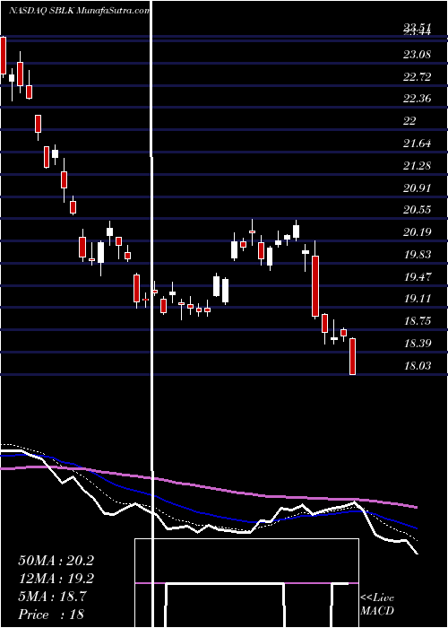Click the 22 price axis label
This screenshot has width=448, height=628.
coord(409,121)
